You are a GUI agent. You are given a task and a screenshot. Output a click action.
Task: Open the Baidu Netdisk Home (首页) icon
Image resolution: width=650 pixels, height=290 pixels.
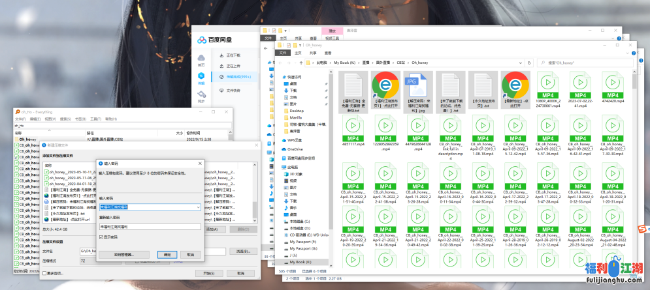tap(201, 59)
